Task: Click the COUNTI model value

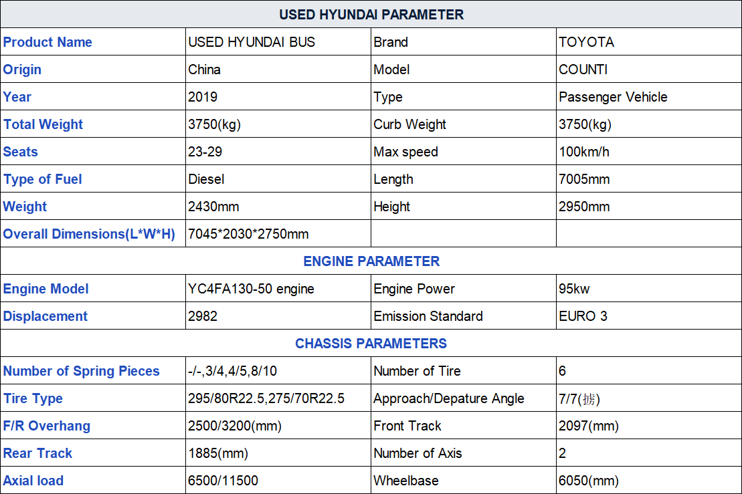Action: (583, 70)
